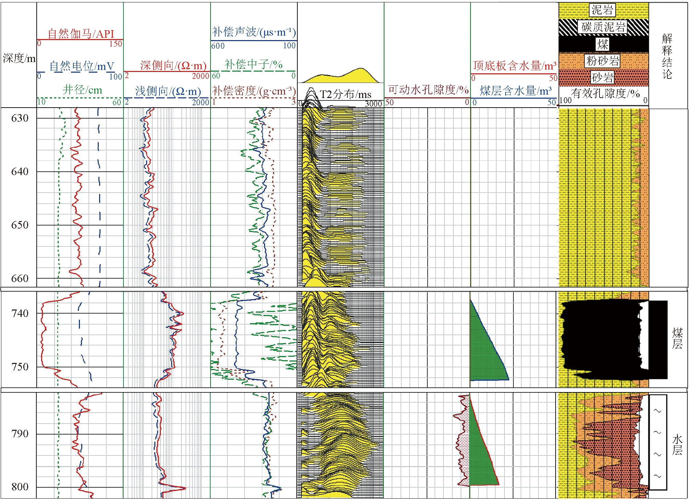Click the 水层 wavy symbol interpretation box
This screenshot has height=500, width=689.
point(657,442)
